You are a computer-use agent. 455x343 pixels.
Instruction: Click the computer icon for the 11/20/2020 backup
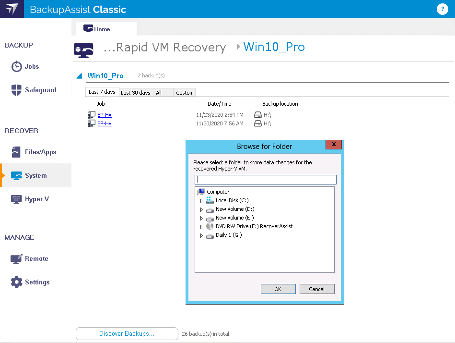[92, 123]
